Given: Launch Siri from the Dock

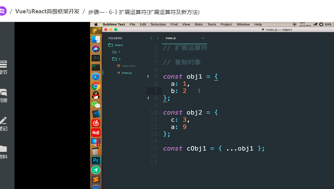Looking at the screenshot, I should pos(96,49).
